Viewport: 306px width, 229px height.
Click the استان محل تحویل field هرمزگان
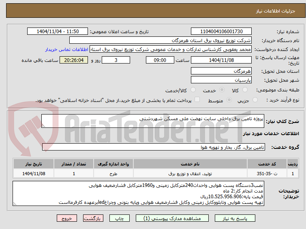click(221, 71)
